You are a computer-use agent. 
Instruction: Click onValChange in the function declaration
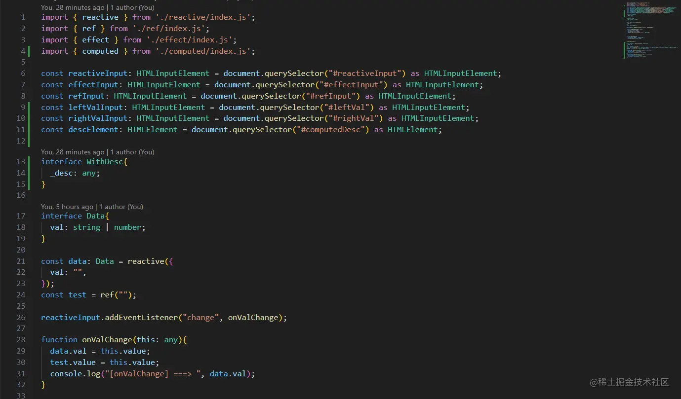click(x=107, y=340)
